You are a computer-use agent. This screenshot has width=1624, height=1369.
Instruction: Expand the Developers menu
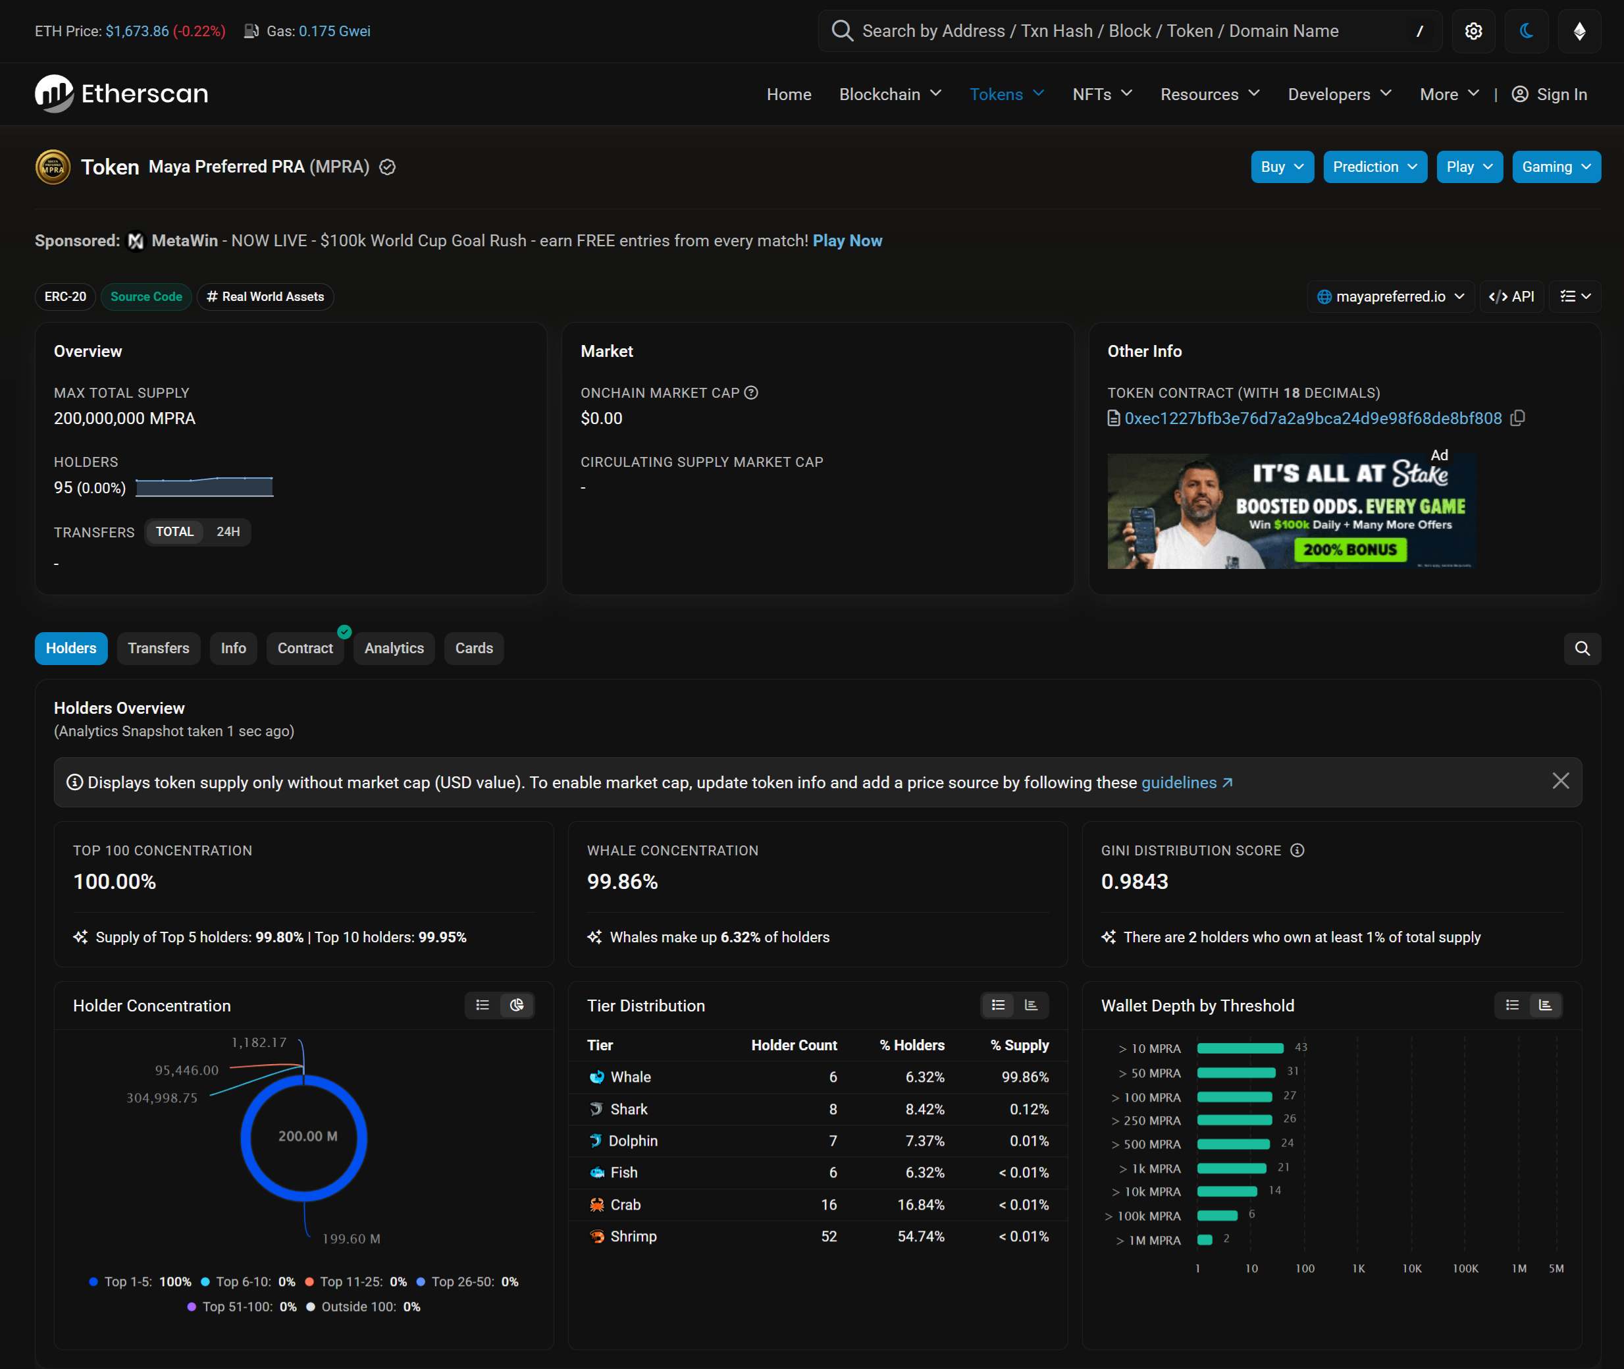click(x=1339, y=94)
